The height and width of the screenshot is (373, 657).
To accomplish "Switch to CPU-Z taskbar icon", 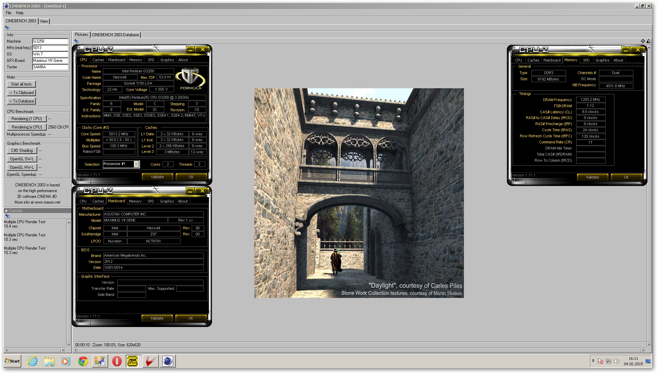I will (133, 361).
